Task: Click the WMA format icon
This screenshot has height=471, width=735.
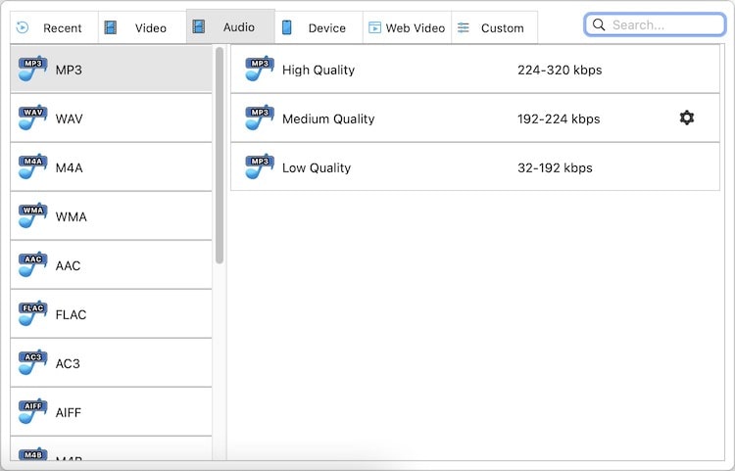Action: coord(32,215)
